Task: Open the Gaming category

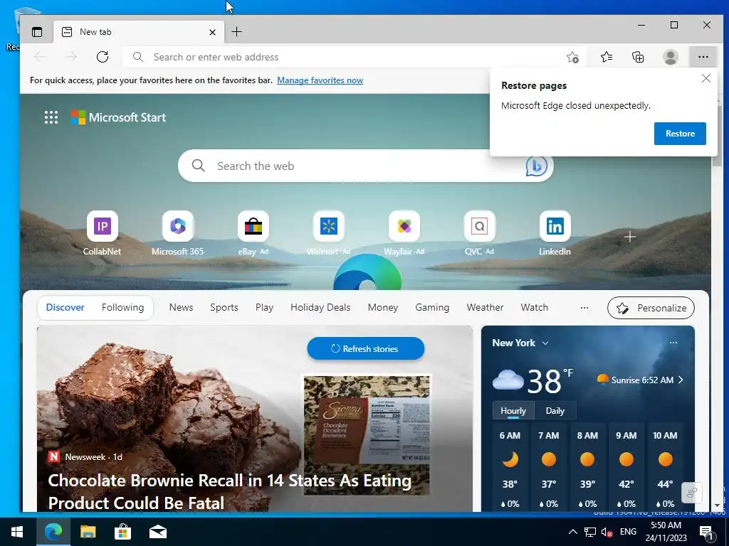Action: click(432, 307)
